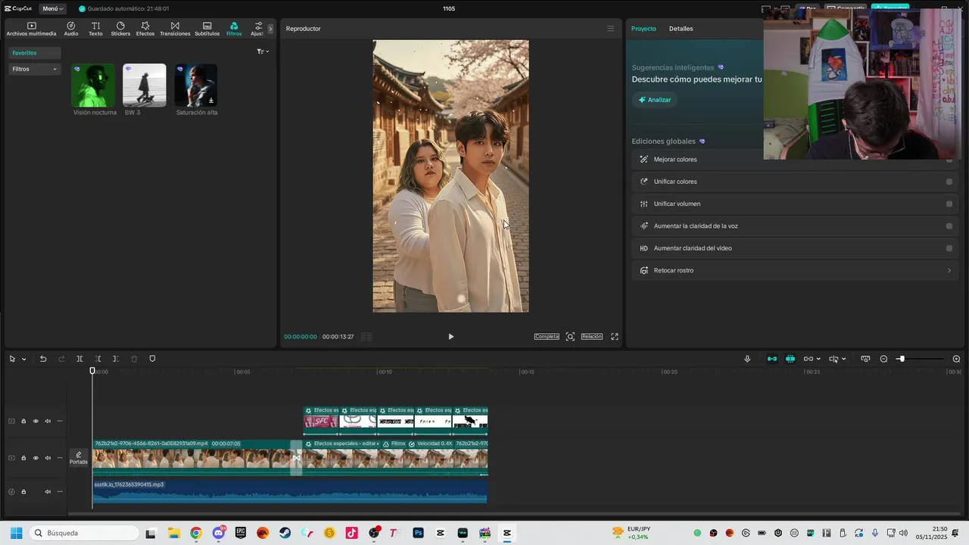Hide the upper effects track
This screenshot has width=969, height=545.
36,422
